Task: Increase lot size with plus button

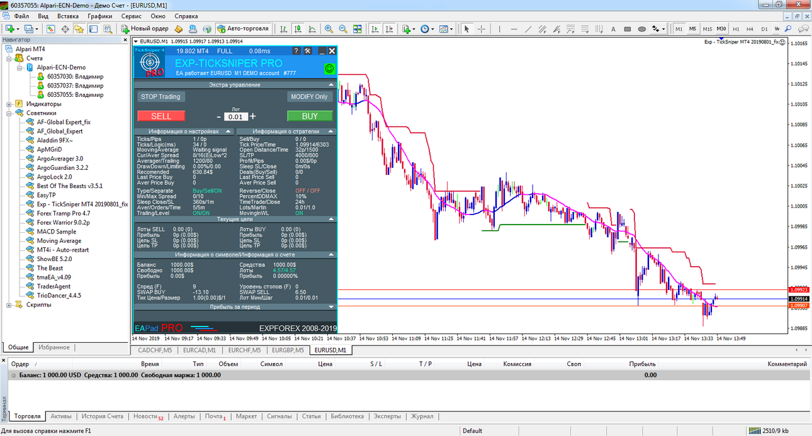Action: point(253,116)
